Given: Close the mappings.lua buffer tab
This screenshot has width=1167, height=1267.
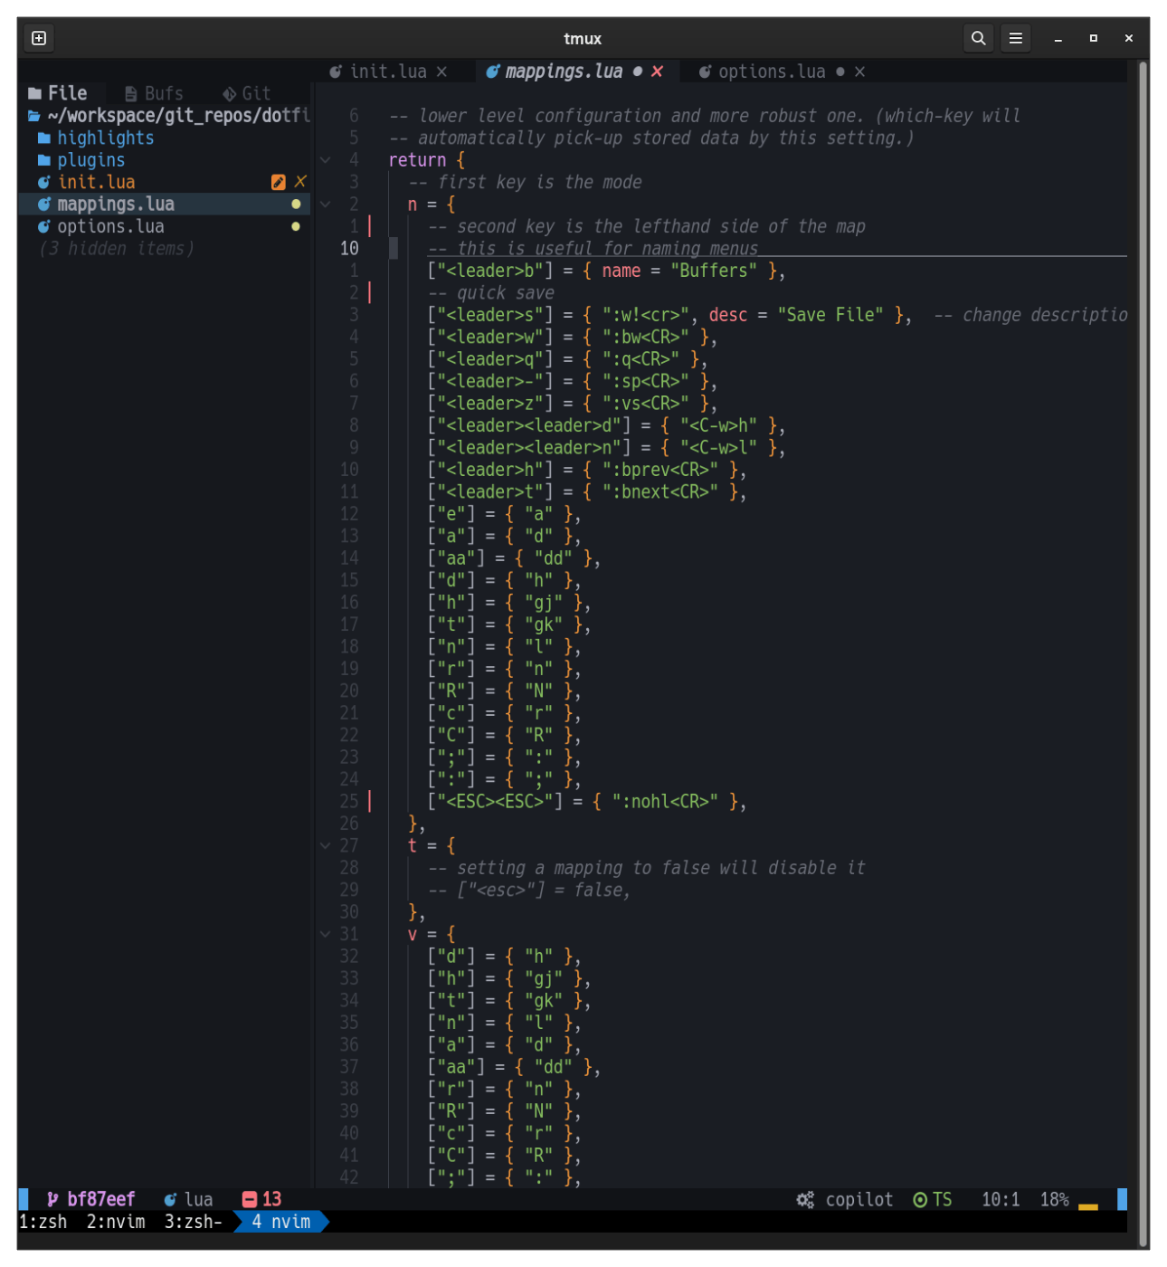Looking at the screenshot, I should click(658, 71).
